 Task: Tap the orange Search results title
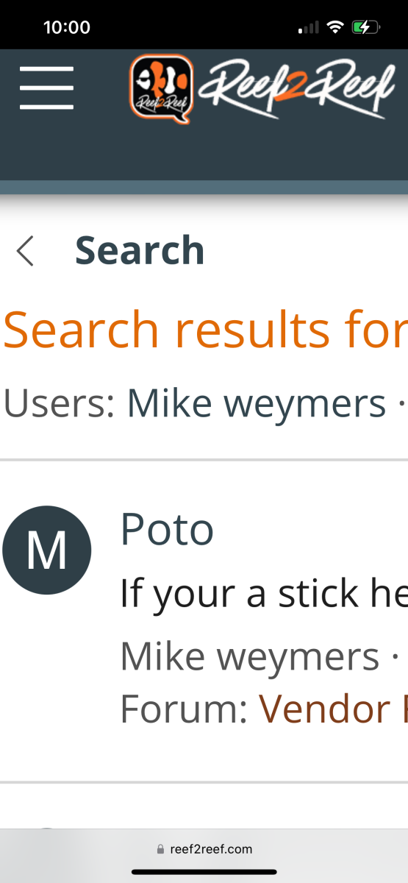[x=205, y=330]
